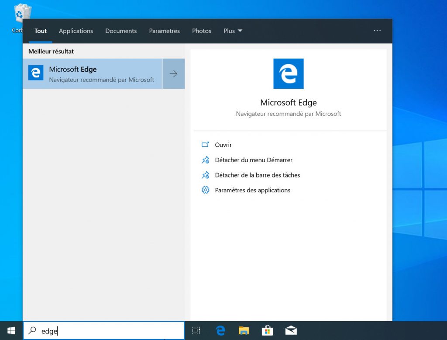
Task: Switch to the Photos search tab
Action: tap(202, 31)
